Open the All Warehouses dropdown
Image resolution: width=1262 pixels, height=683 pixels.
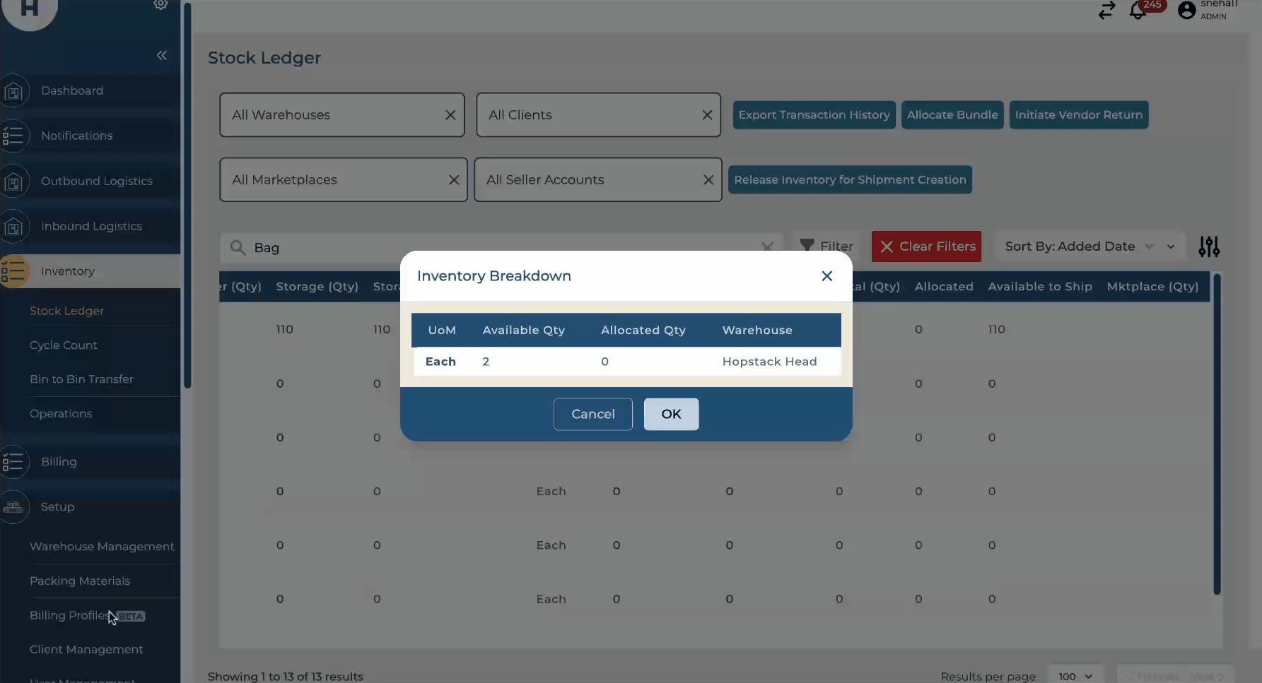point(332,115)
